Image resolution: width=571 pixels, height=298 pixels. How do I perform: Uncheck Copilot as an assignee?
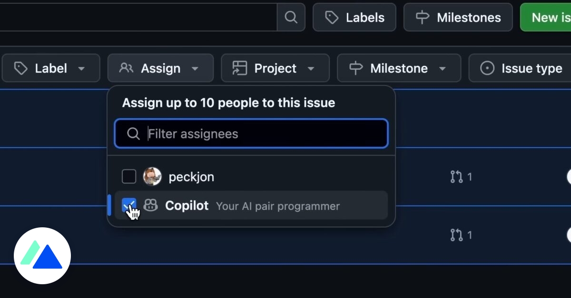click(129, 205)
